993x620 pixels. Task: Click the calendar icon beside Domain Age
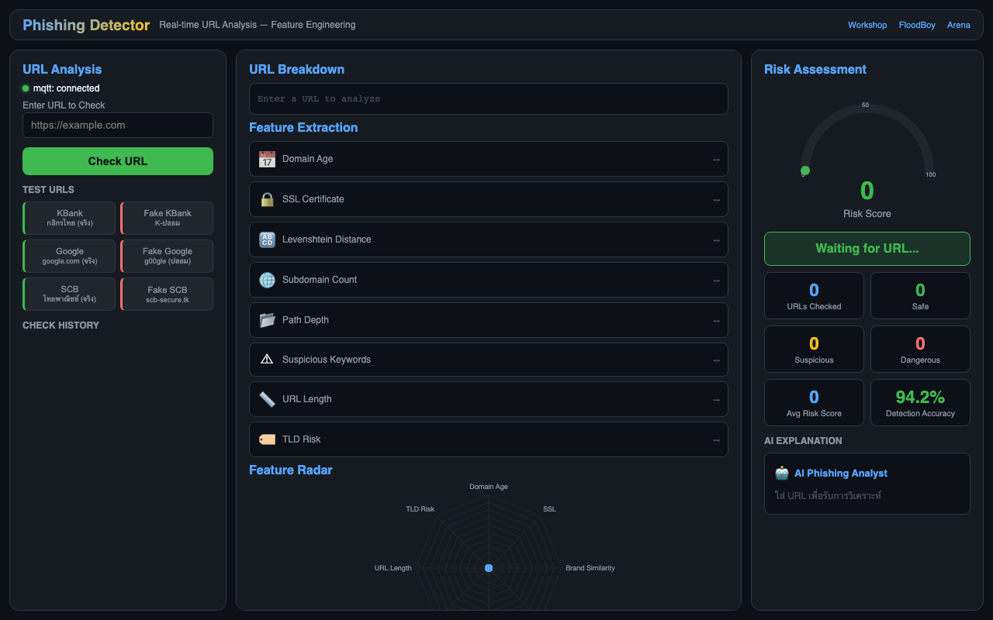267,159
